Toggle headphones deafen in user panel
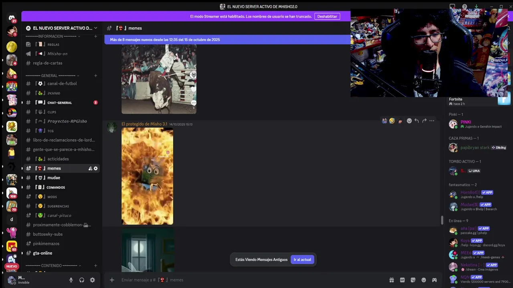 pos(82,280)
